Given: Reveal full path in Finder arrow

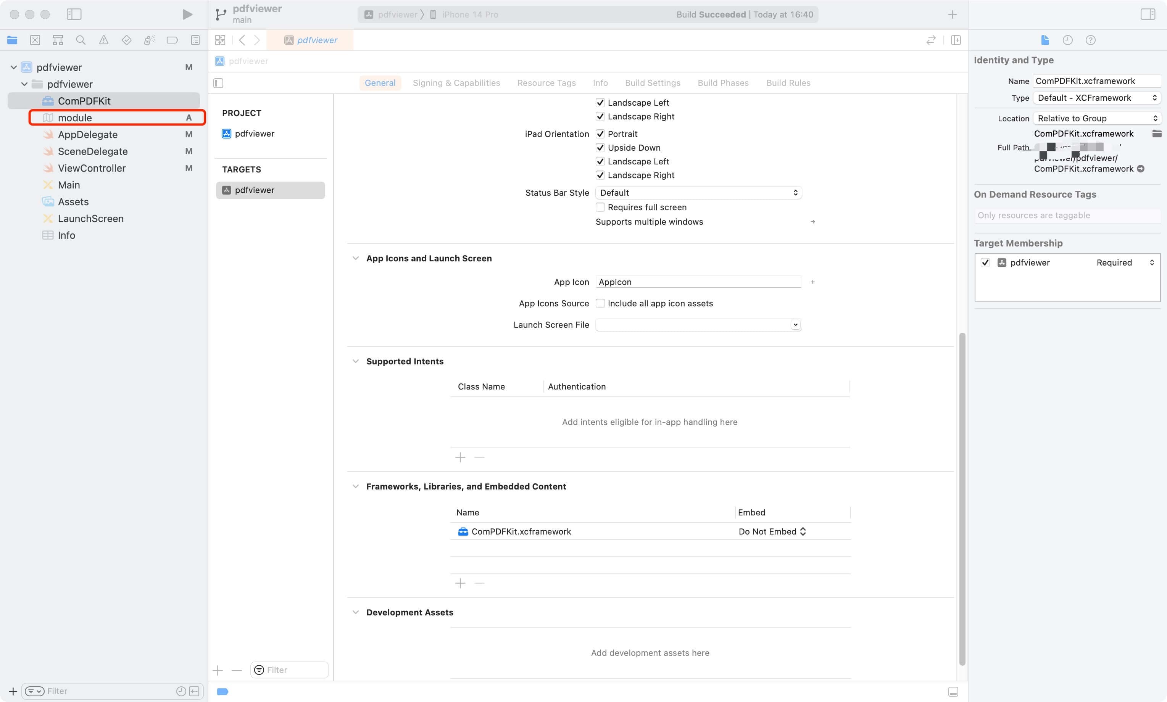Looking at the screenshot, I should (1141, 169).
